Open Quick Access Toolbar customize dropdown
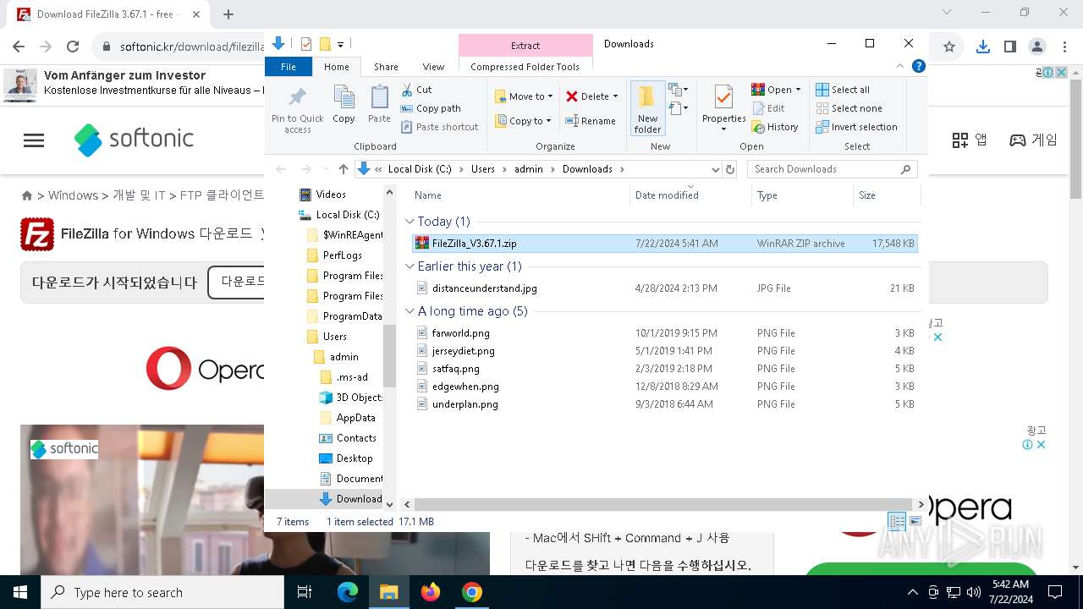1083x609 pixels. click(x=340, y=44)
